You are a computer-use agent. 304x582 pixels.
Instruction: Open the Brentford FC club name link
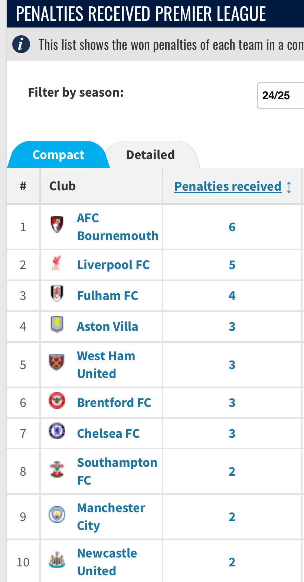(x=114, y=402)
